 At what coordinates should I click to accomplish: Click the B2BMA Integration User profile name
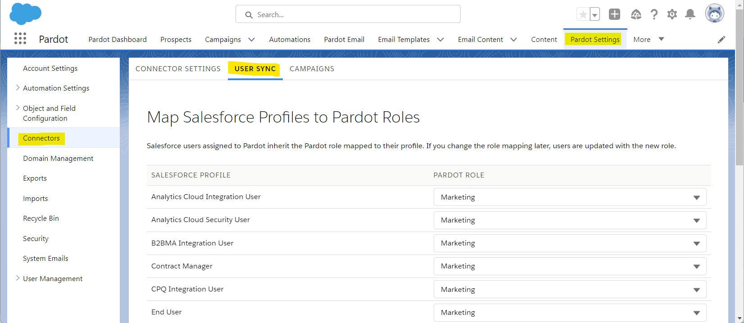[x=192, y=243]
